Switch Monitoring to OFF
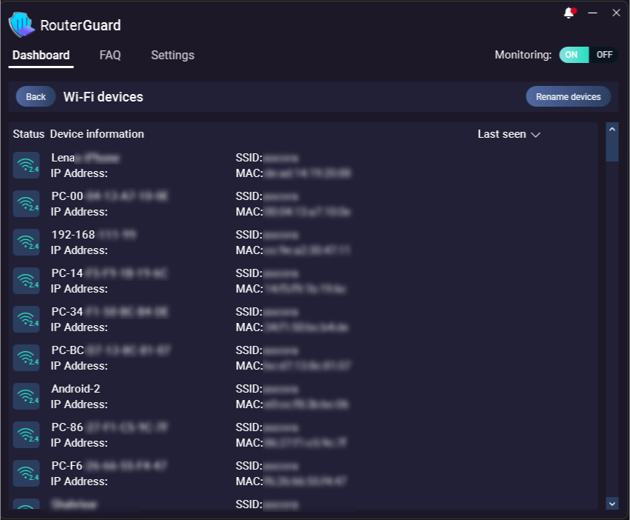 (x=604, y=55)
